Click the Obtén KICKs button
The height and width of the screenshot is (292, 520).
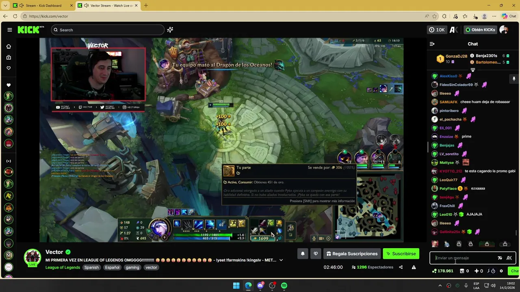coord(480,30)
